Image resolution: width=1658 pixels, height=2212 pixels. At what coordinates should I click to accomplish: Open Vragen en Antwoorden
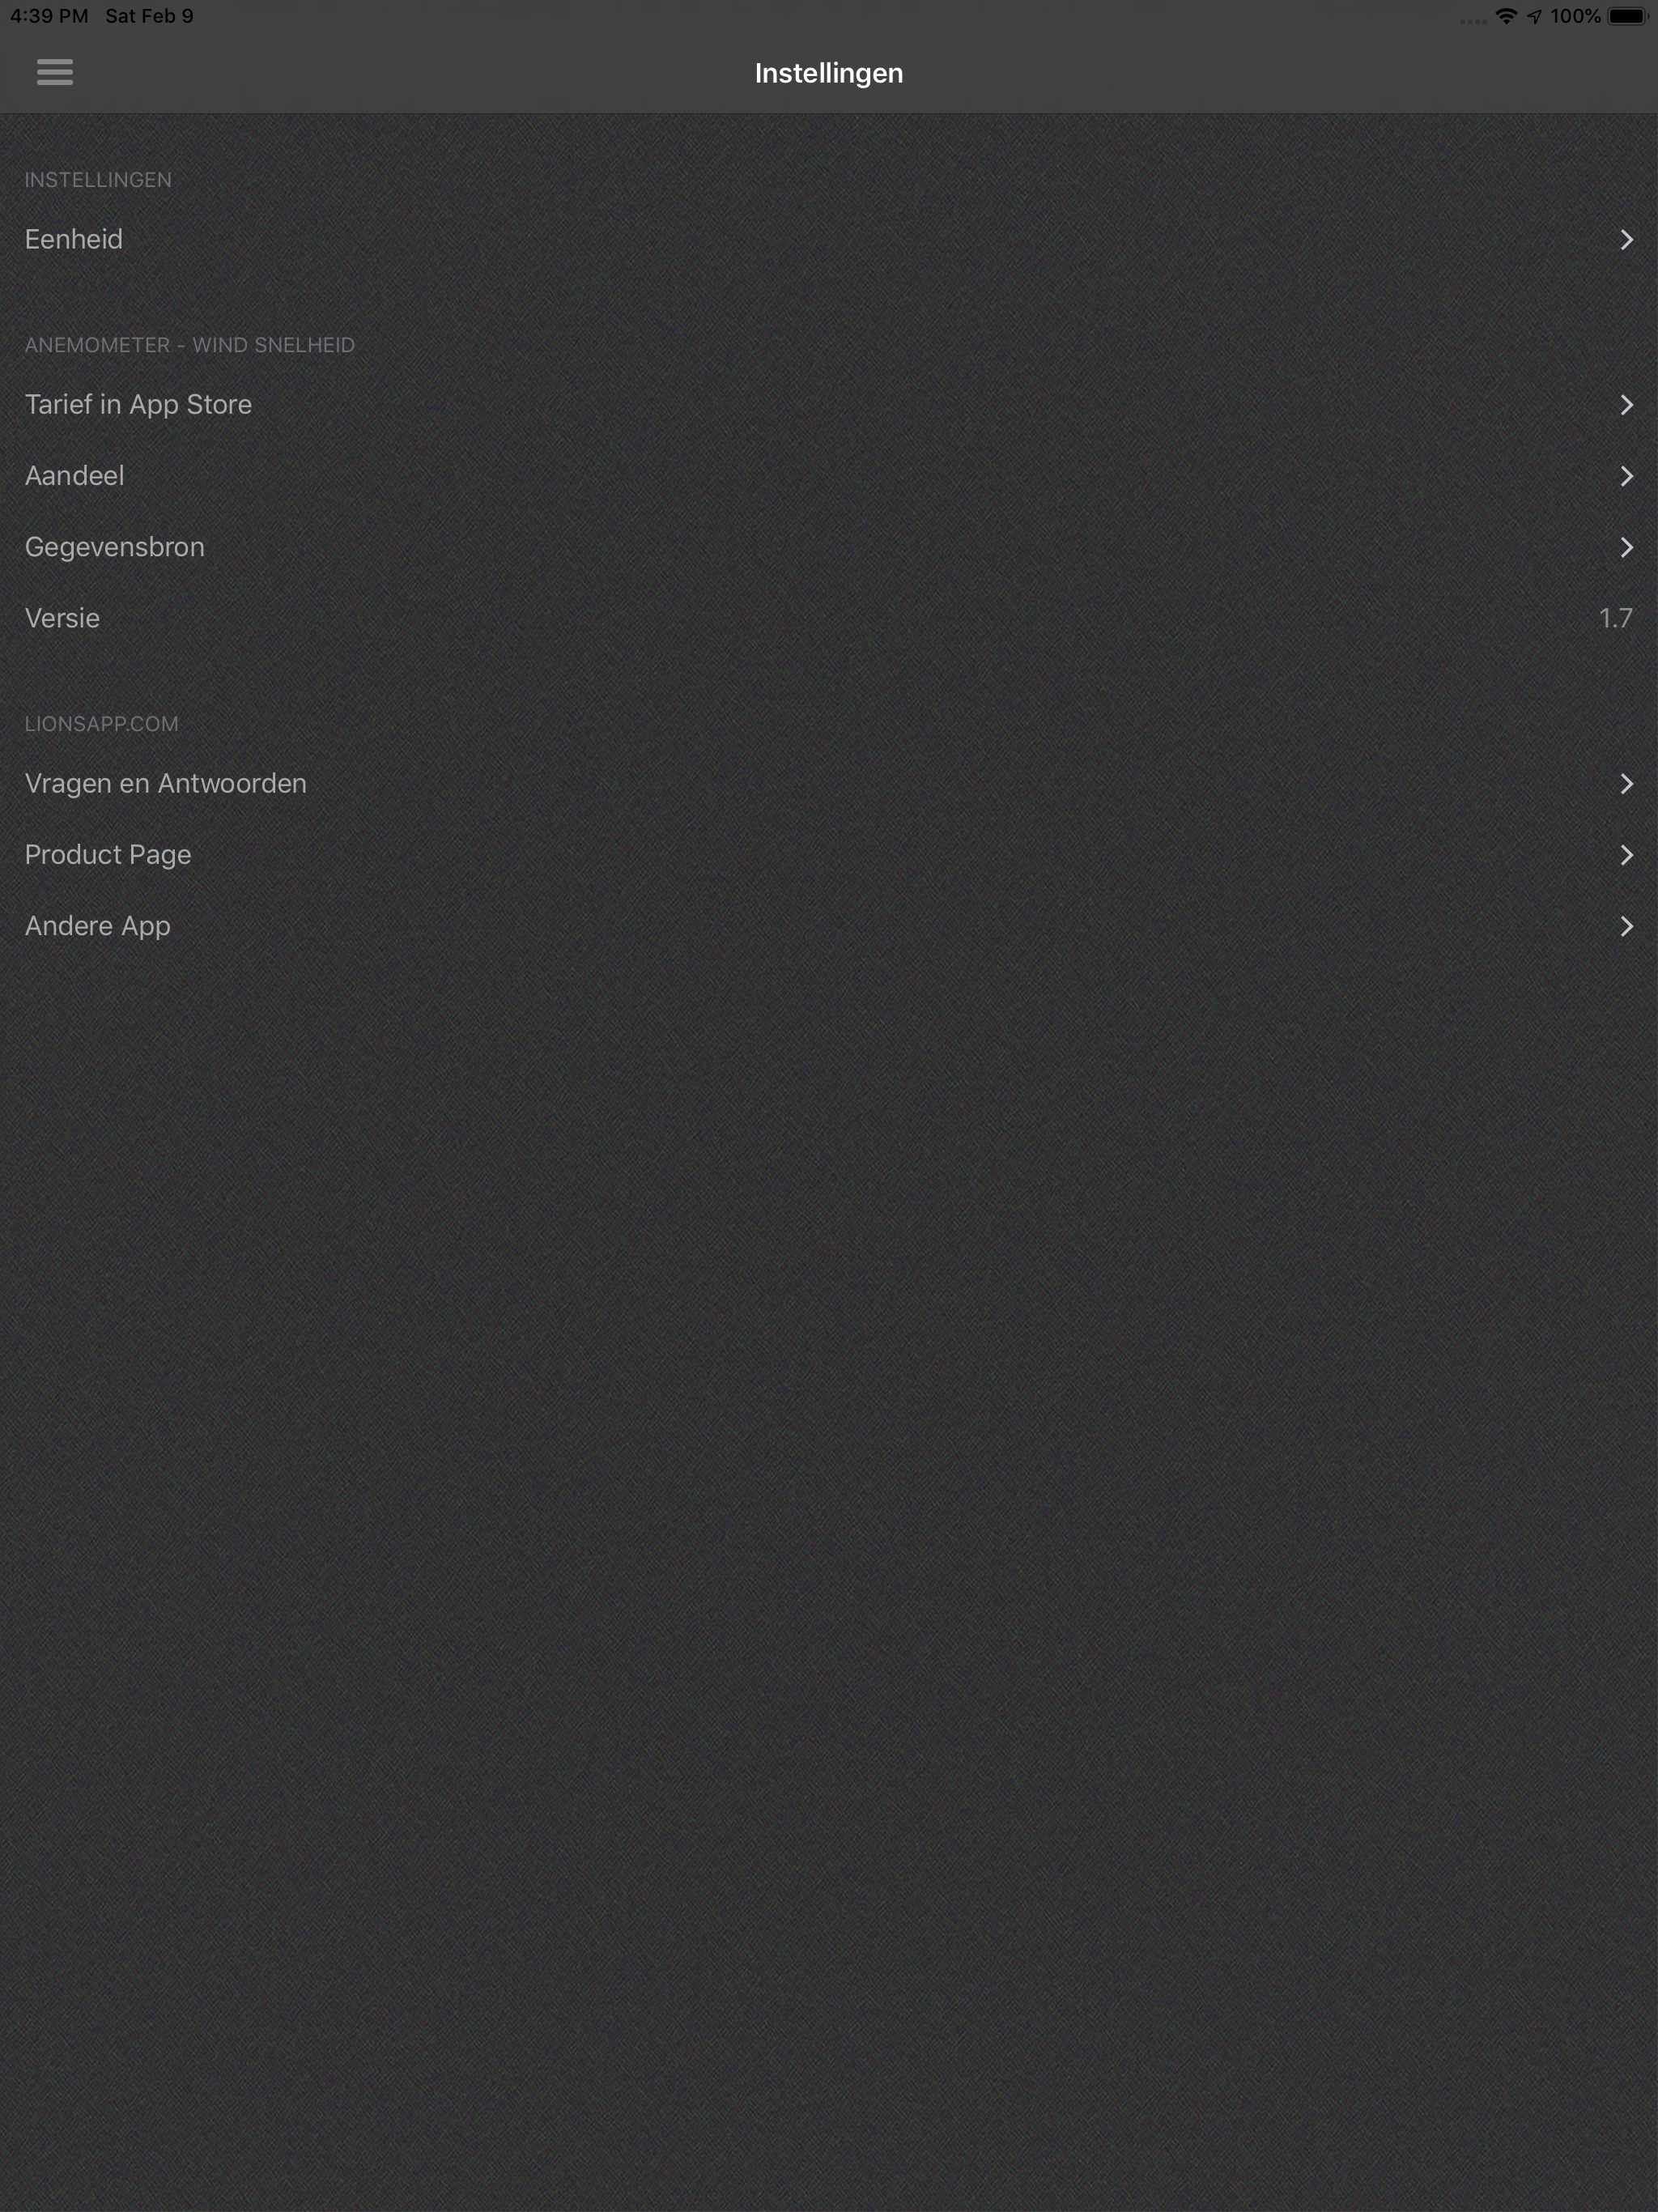(829, 784)
